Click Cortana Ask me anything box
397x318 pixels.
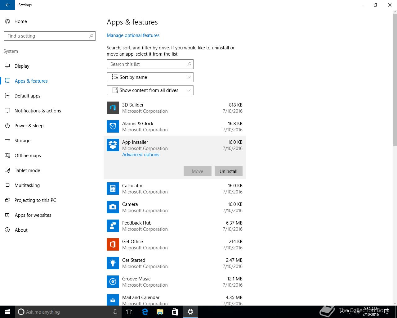68,312
